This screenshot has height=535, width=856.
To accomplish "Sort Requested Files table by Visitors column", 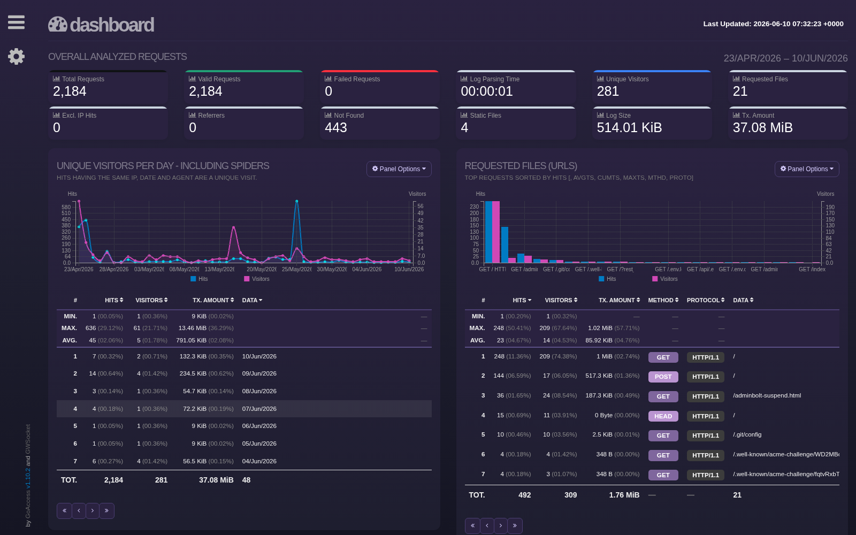I will click(561, 300).
